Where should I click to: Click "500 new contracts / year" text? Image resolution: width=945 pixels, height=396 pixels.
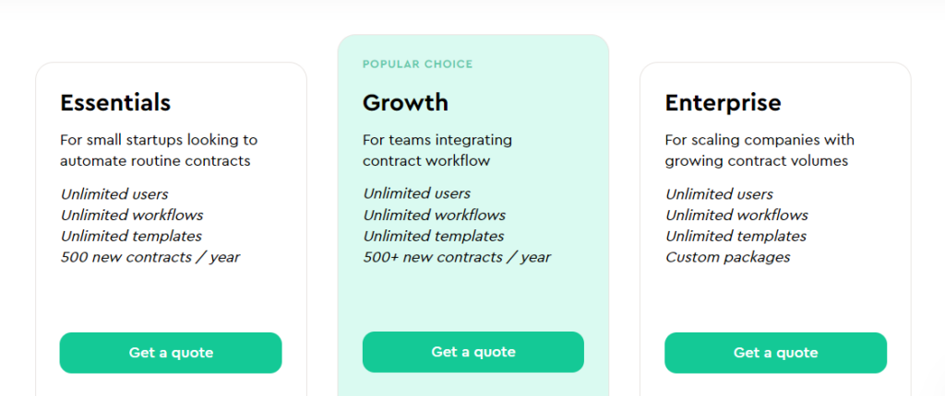pyautogui.click(x=150, y=257)
